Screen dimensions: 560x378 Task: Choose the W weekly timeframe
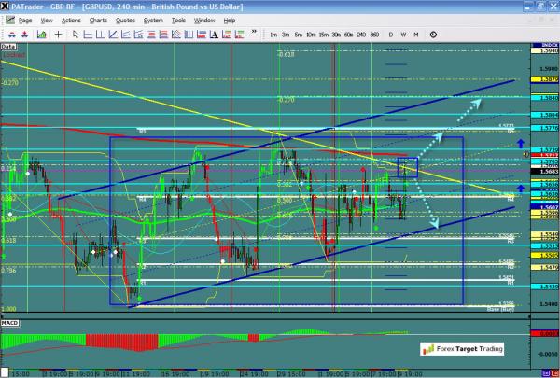coord(402,35)
